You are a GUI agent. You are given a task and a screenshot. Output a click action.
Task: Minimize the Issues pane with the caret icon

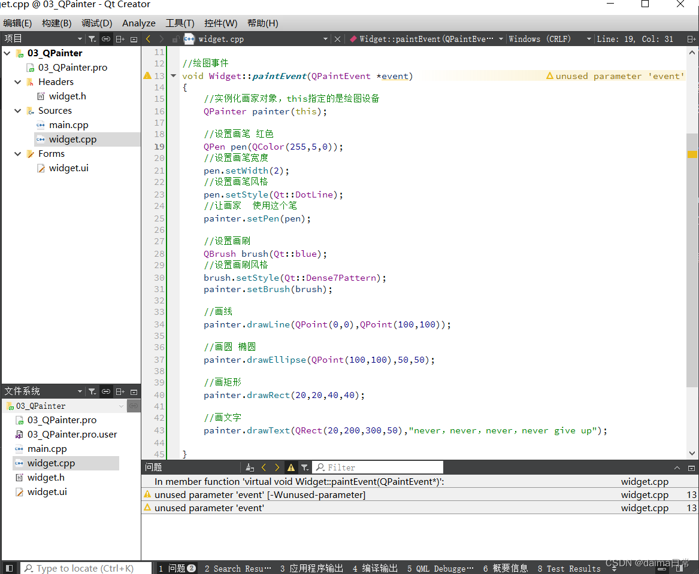[x=677, y=468]
